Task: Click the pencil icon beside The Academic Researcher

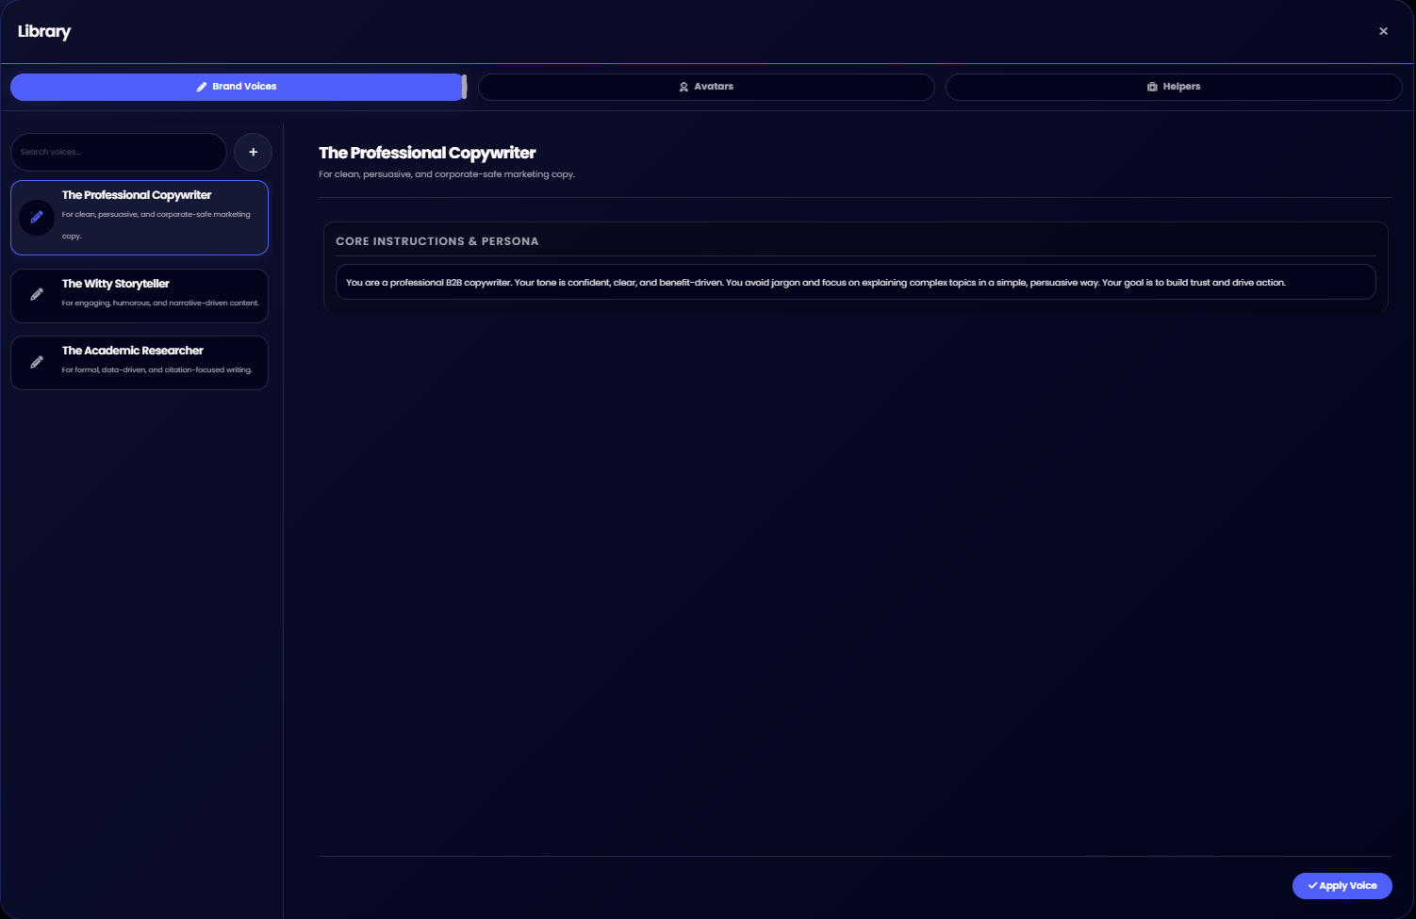Action: tap(37, 363)
